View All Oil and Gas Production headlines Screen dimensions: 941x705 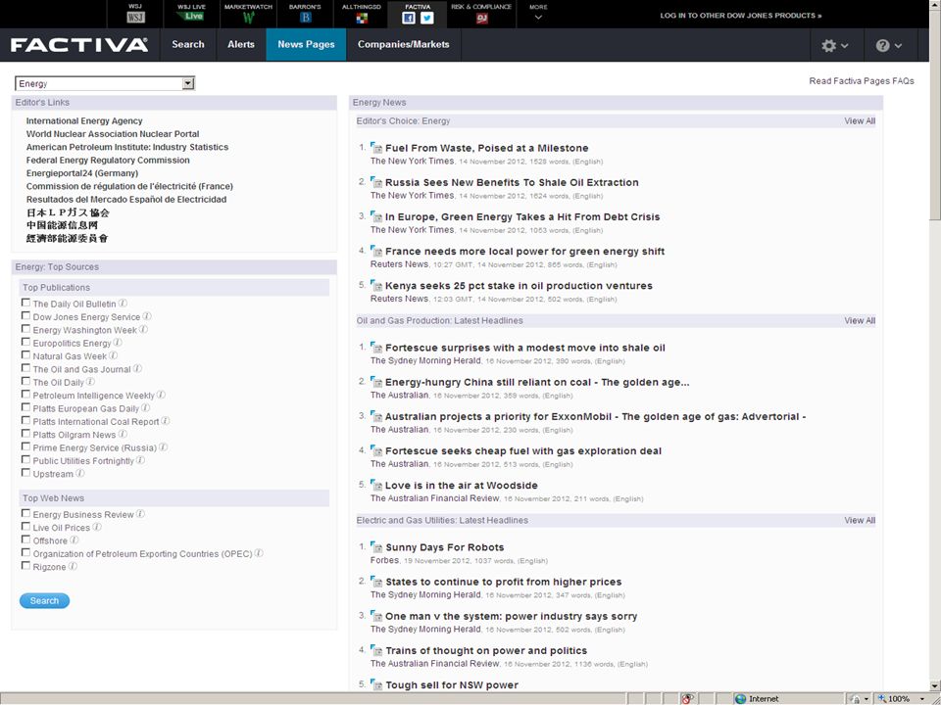(860, 321)
